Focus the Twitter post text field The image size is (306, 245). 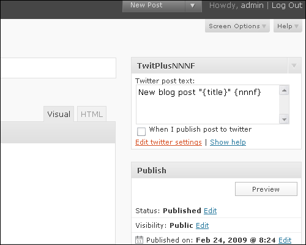point(207,105)
